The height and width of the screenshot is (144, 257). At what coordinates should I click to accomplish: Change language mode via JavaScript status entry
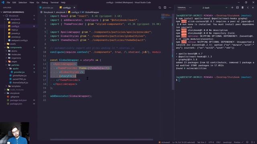pyautogui.click(x=227, y=142)
